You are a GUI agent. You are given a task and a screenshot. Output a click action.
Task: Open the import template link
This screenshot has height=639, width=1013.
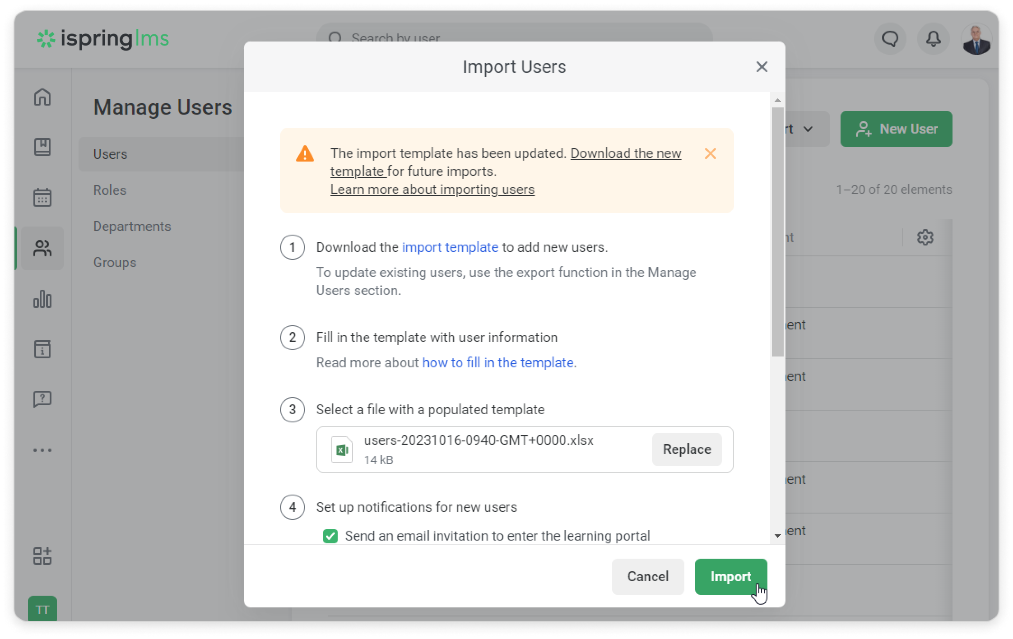[x=450, y=247]
